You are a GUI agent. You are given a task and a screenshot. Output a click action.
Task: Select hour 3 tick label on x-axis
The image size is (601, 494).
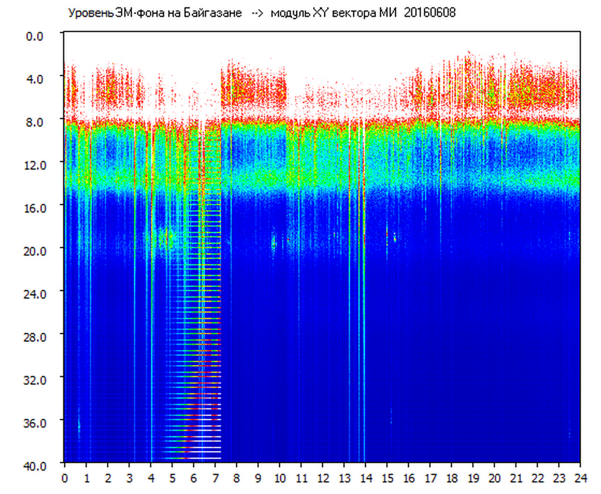point(129,478)
